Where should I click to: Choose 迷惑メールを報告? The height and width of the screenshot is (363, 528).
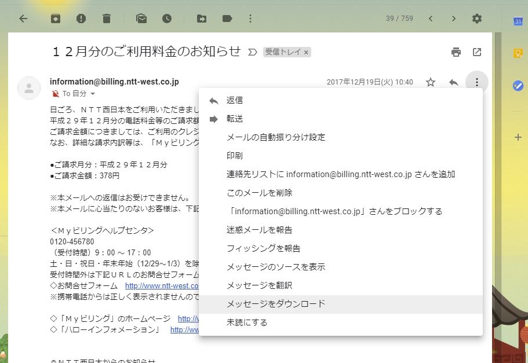pyautogui.click(x=340, y=230)
